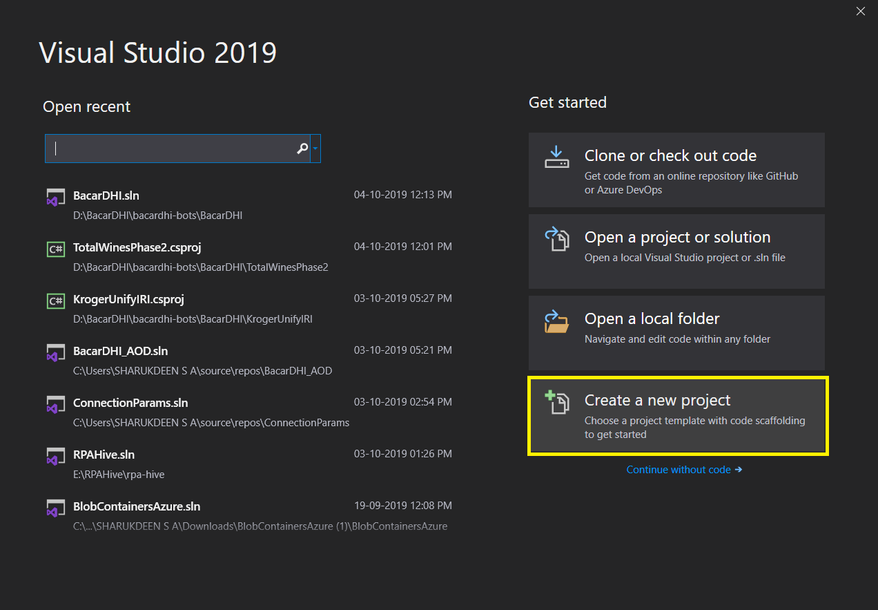Start Create a new project
Screen dimensions: 878x610
(676, 416)
